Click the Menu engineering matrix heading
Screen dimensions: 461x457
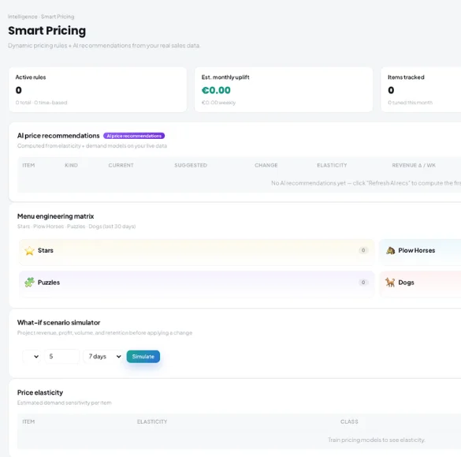click(56, 216)
